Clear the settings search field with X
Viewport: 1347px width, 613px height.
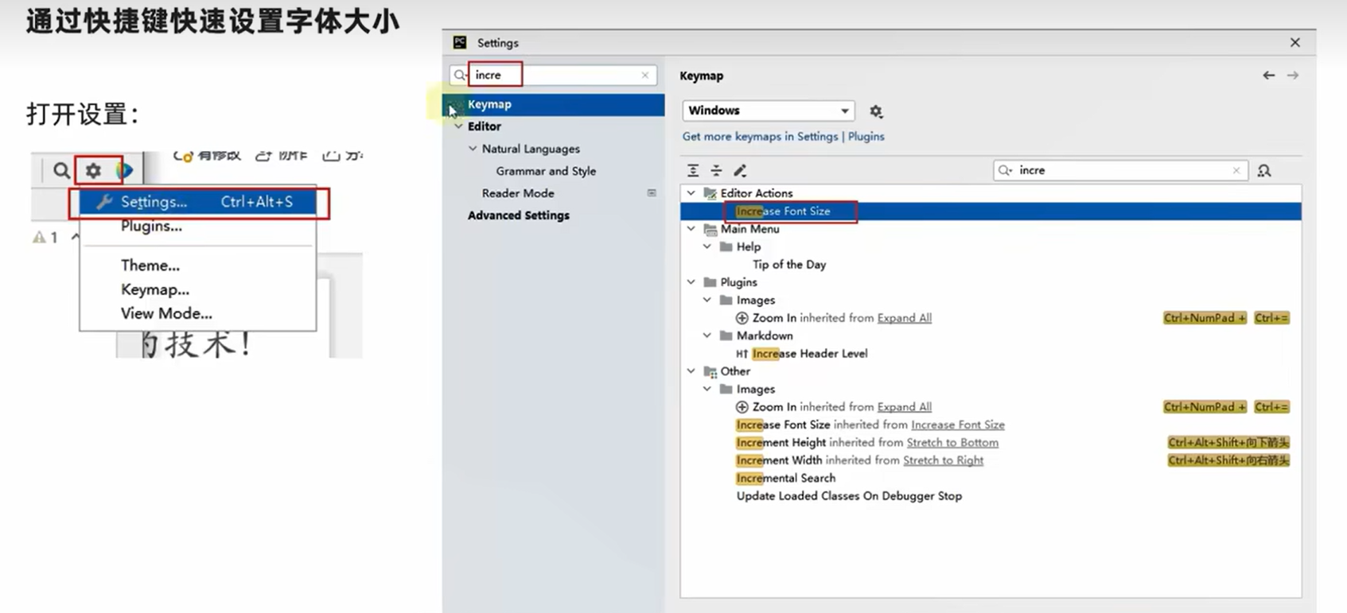pyautogui.click(x=644, y=75)
